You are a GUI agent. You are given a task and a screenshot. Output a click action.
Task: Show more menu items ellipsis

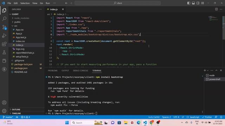54,3
